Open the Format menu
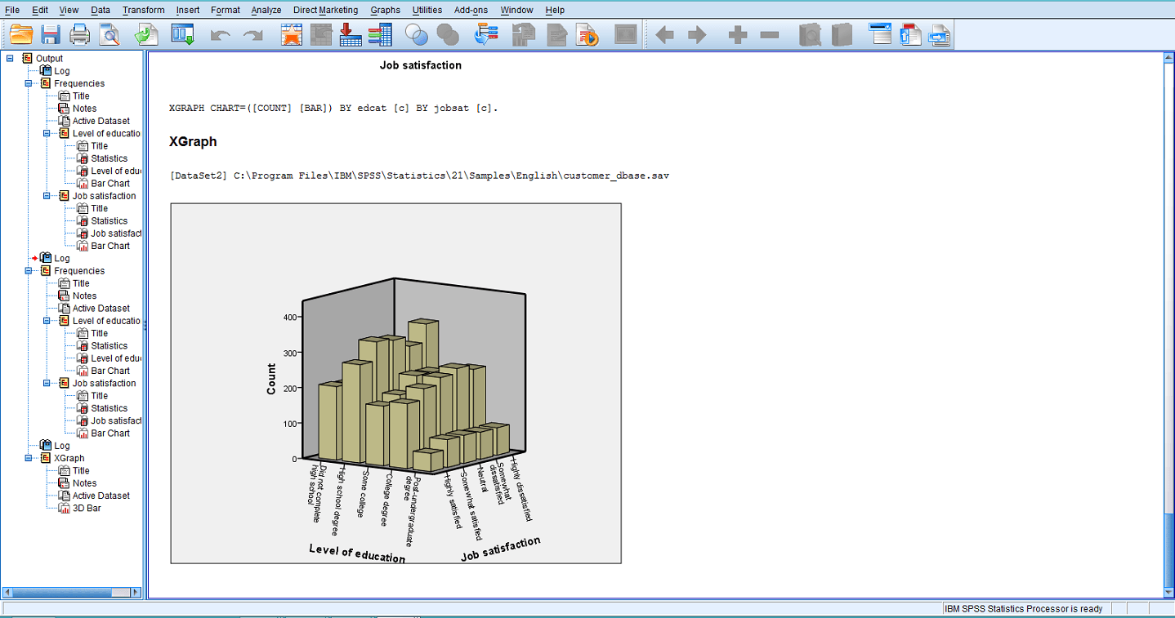Viewport: 1175px width, 618px height. click(x=225, y=10)
